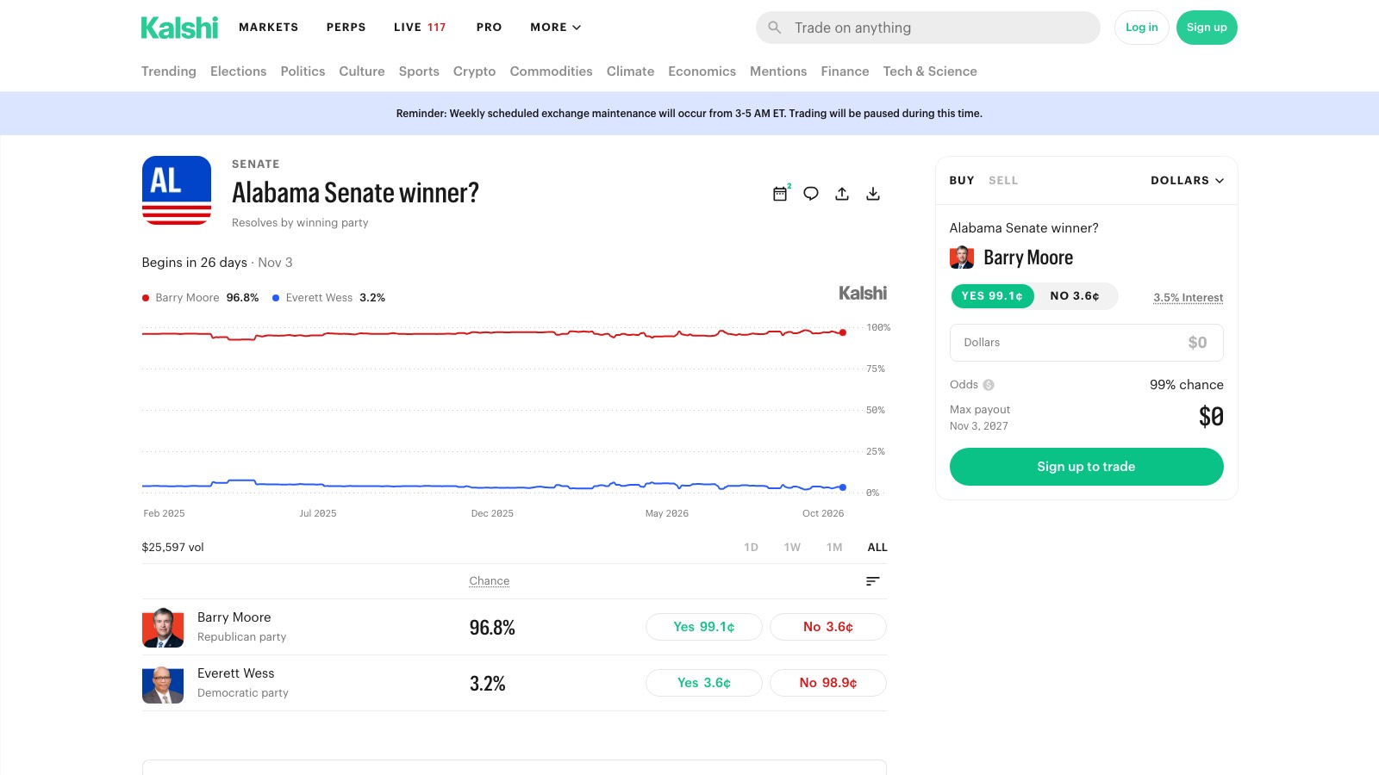This screenshot has width=1379, height=775.
Task: Go to the Crypto category
Action: [x=474, y=71]
